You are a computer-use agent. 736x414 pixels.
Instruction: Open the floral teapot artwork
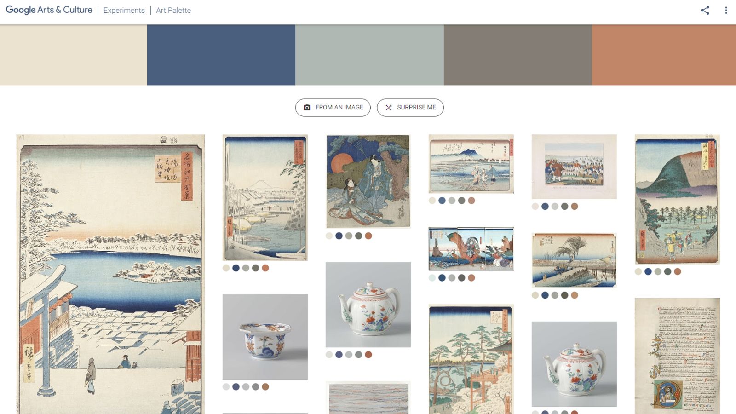pos(368,304)
